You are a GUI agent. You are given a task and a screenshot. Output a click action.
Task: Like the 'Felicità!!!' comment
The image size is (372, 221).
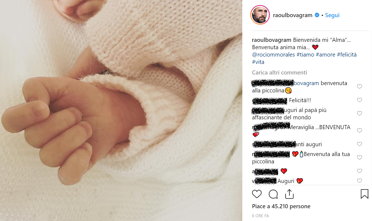point(360,100)
